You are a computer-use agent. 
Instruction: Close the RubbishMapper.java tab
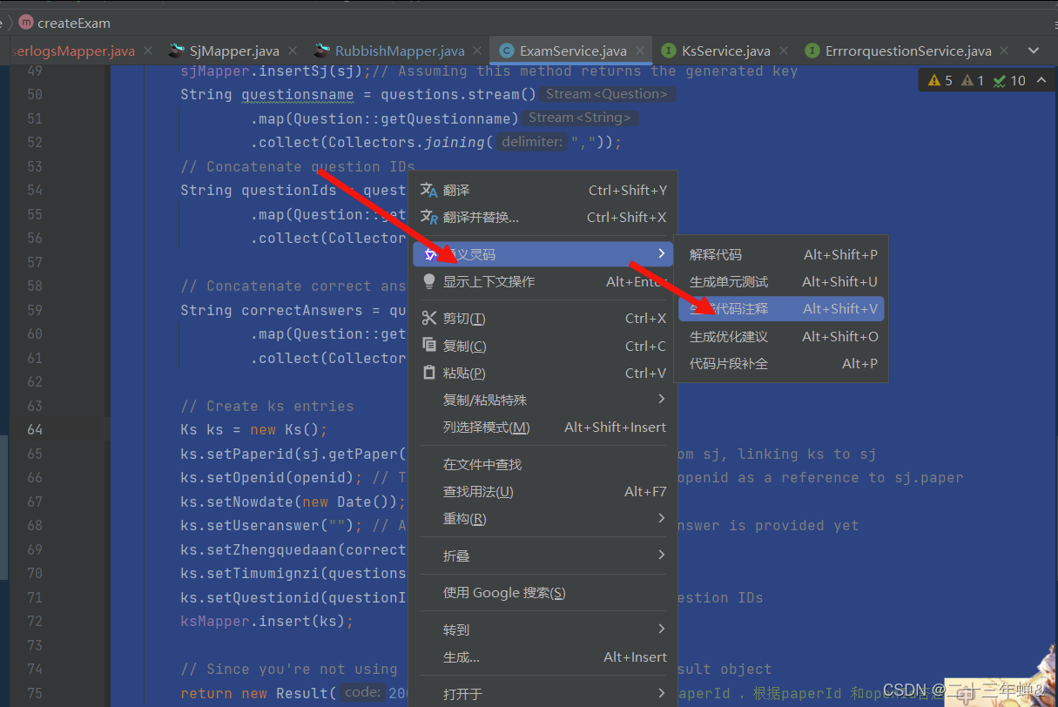(x=478, y=51)
